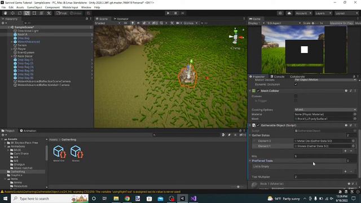Image resolution: width=361 pixels, height=203 pixels.
Task: Open Gizmos dropdown in Scene view
Action: pyautogui.click(x=191, y=23)
